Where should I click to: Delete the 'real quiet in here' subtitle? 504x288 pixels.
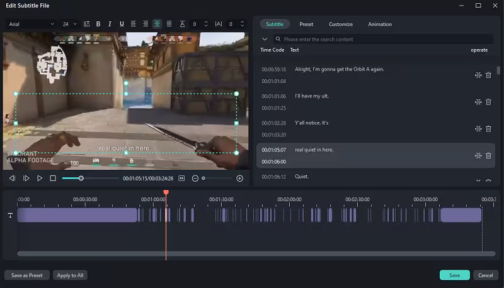[x=488, y=155]
